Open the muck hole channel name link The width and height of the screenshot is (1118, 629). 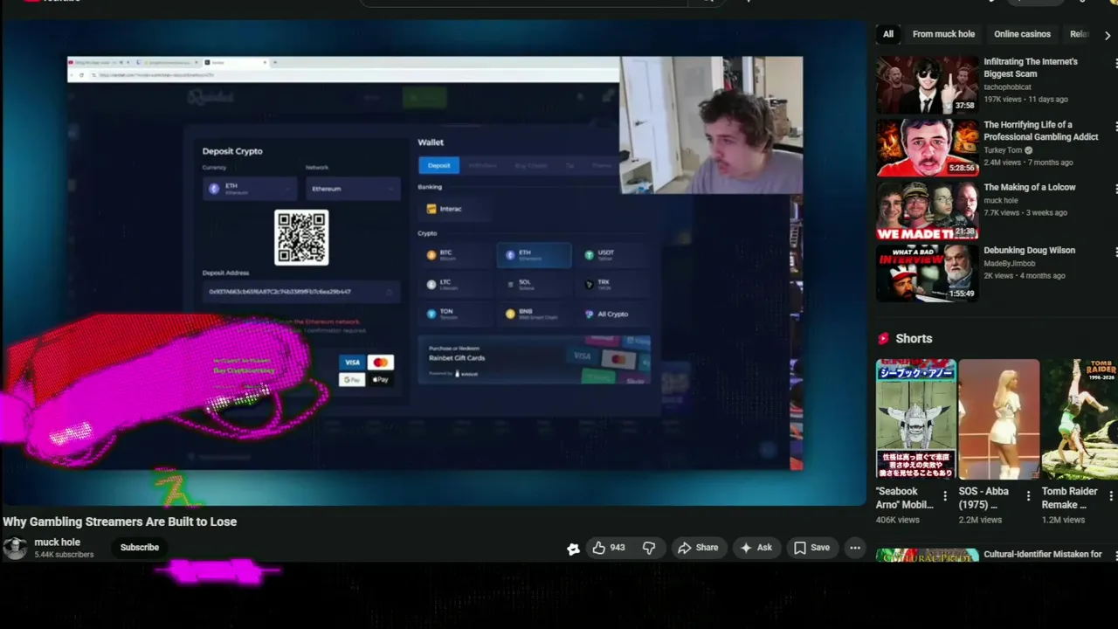click(x=57, y=543)
